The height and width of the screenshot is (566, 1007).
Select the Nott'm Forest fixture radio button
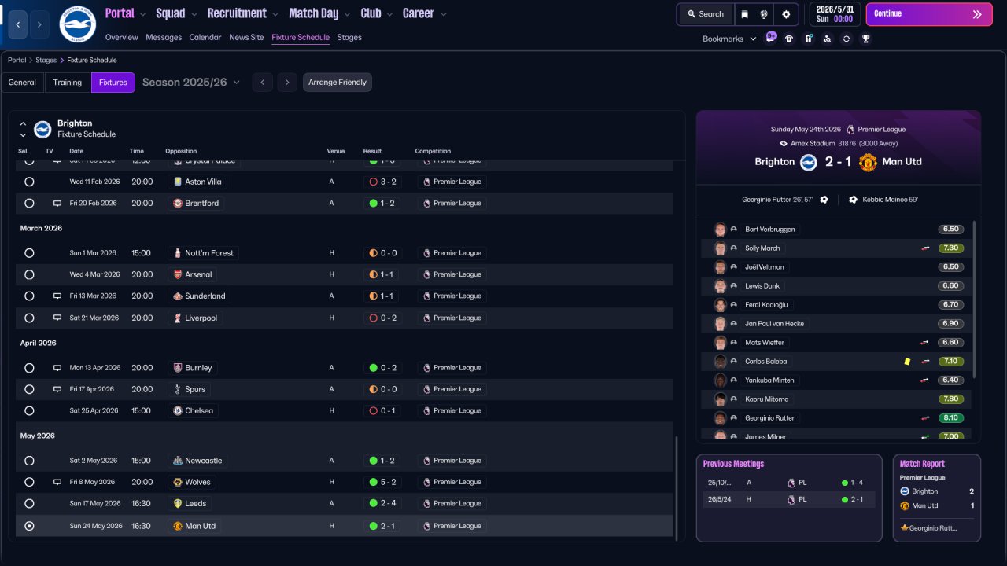[x=29, y=253]
